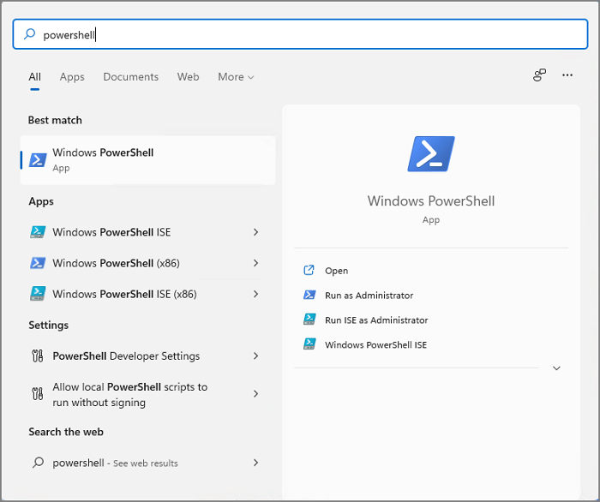This screenshot has width=600, height=502.
Task: Click Open in the PowerShell actions list
Action: point(336,271)
